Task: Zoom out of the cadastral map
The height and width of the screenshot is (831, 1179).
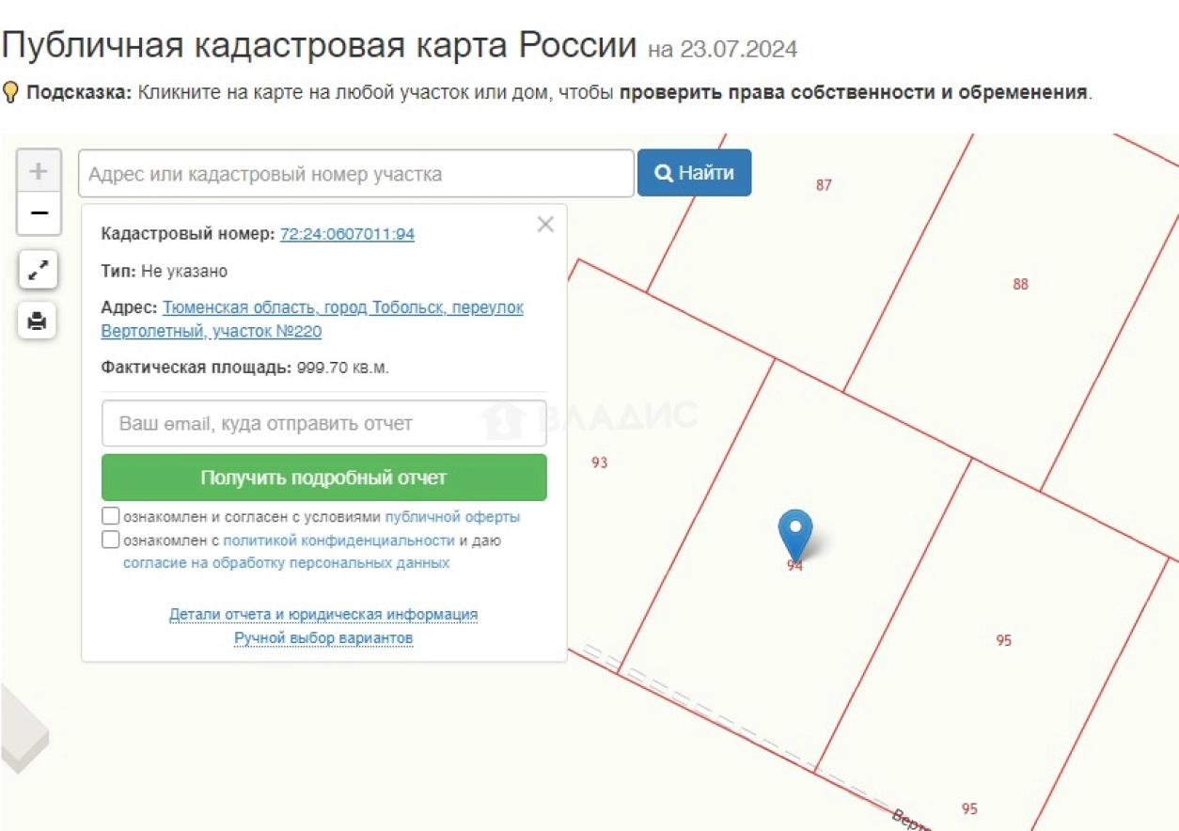Action: 39,213
